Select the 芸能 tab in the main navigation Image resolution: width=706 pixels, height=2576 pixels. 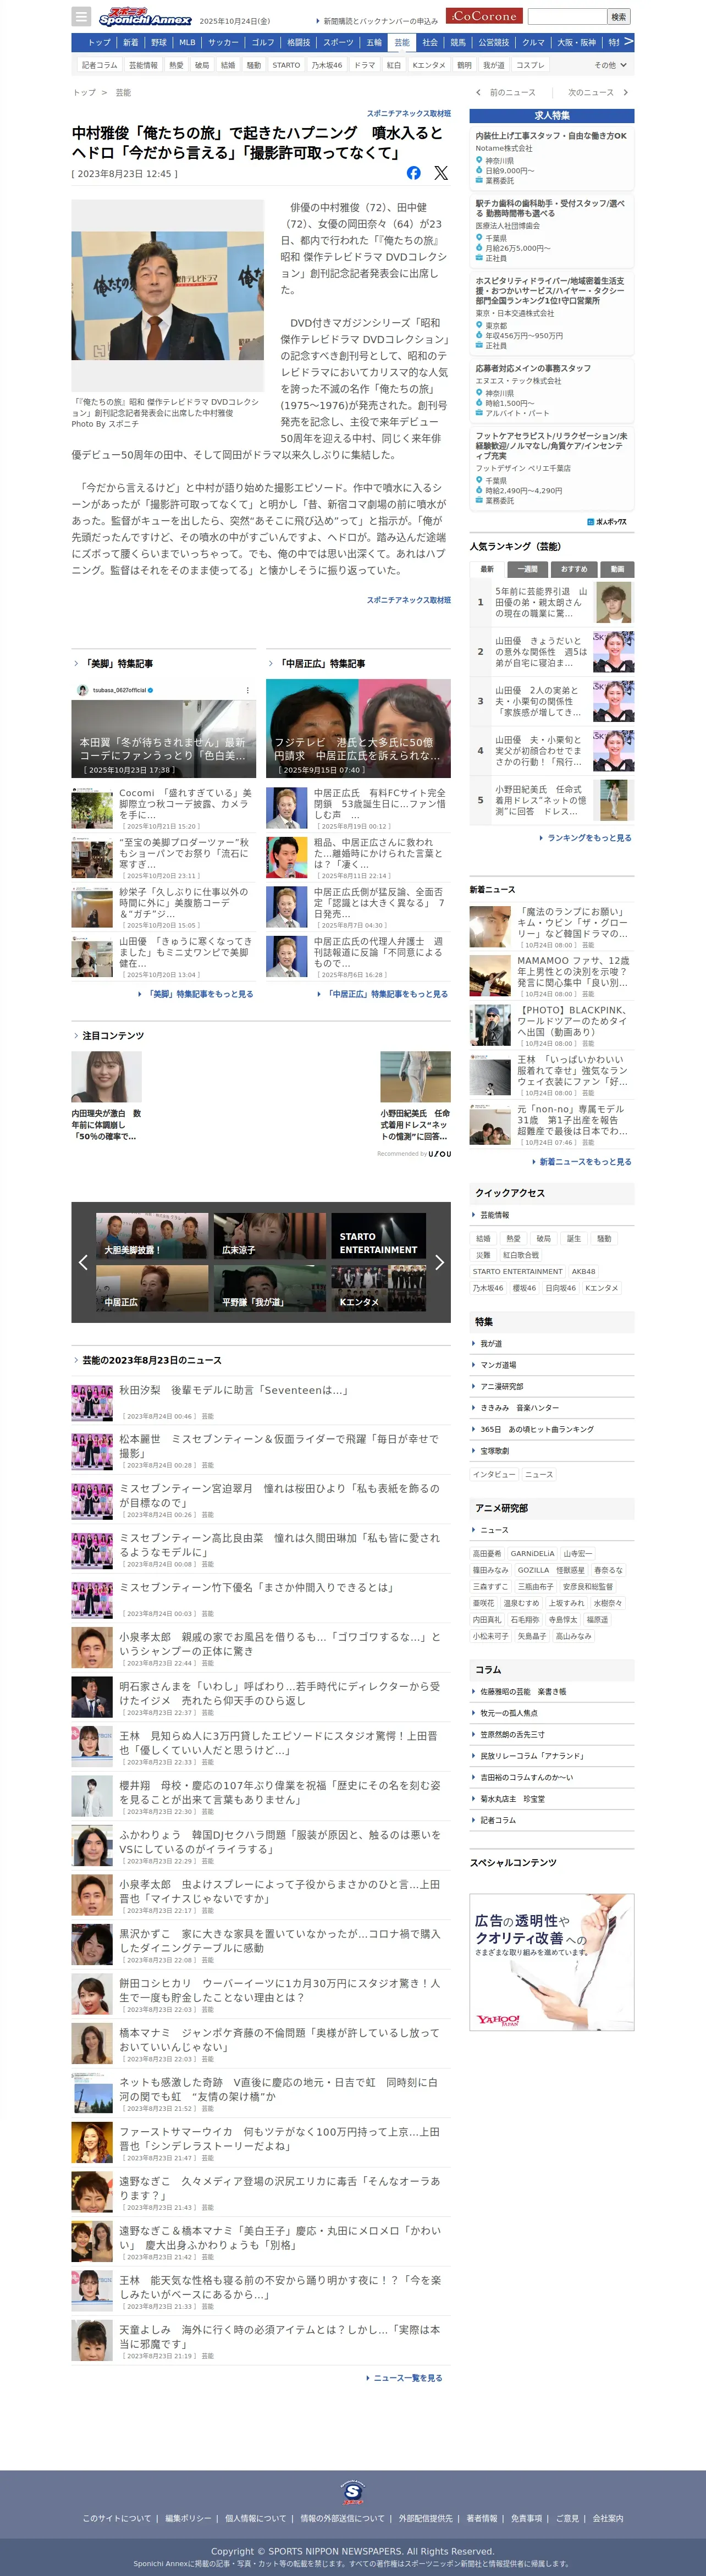coord(402,43)
